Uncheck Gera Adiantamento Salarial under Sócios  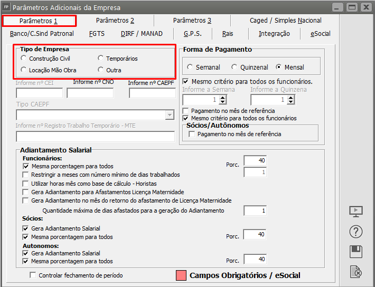coord(26,228)
